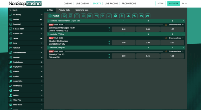
Task: Collapse Australia National Premier League U20 section
Action: (183, 21)
